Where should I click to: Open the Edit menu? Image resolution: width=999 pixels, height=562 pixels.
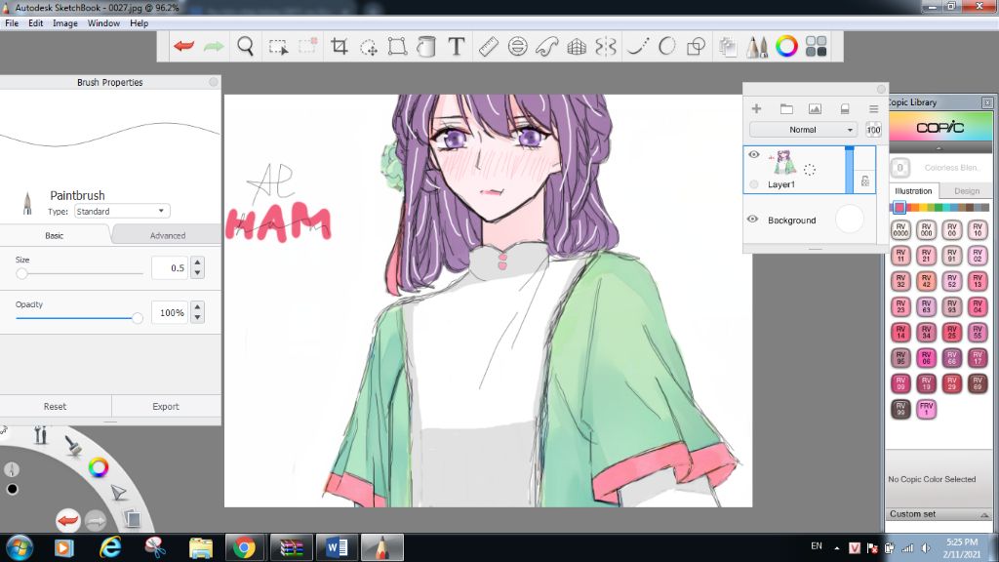[36, 23]
